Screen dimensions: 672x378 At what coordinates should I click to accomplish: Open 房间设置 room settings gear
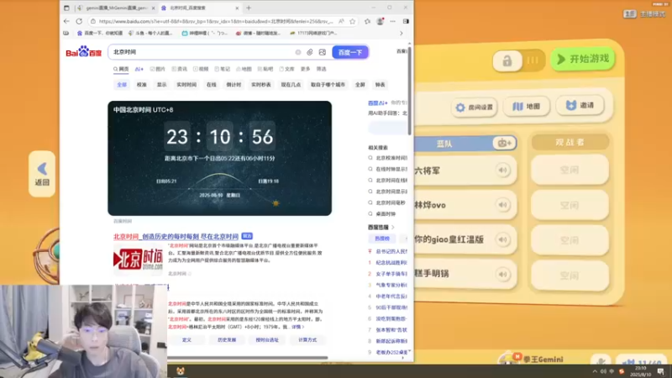coord(475,108)
